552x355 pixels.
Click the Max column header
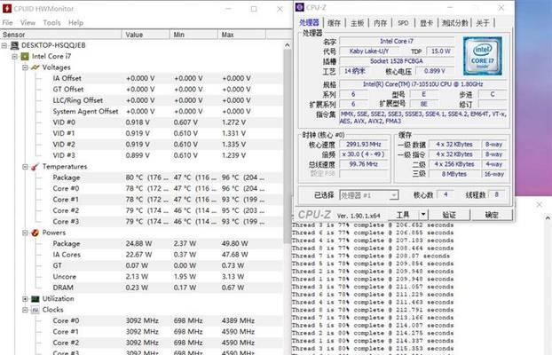(x=242, y=35)
